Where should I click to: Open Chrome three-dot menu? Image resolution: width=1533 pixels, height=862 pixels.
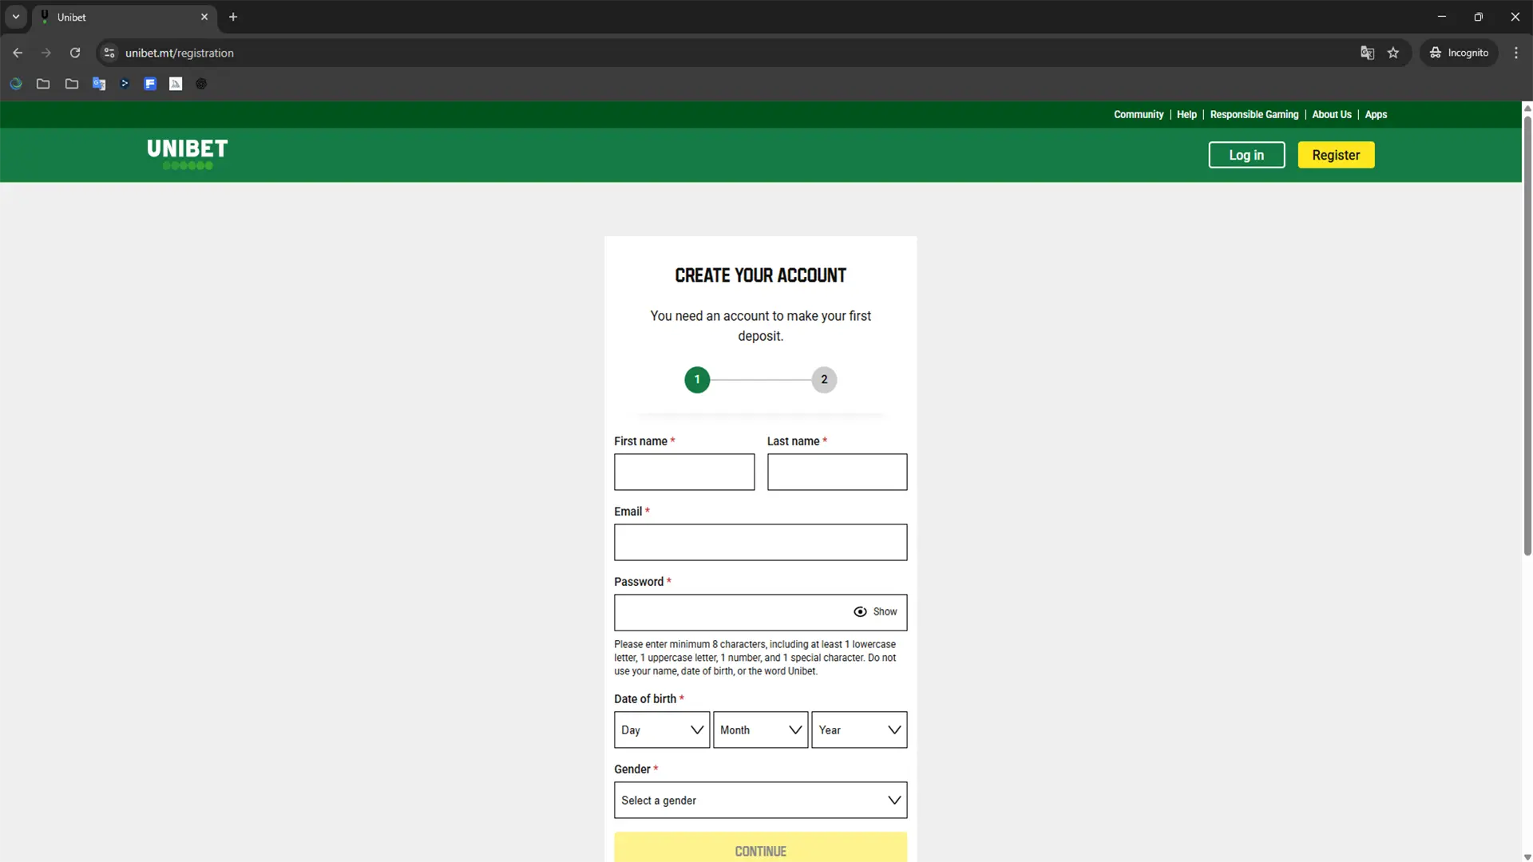pos(1516,53)
